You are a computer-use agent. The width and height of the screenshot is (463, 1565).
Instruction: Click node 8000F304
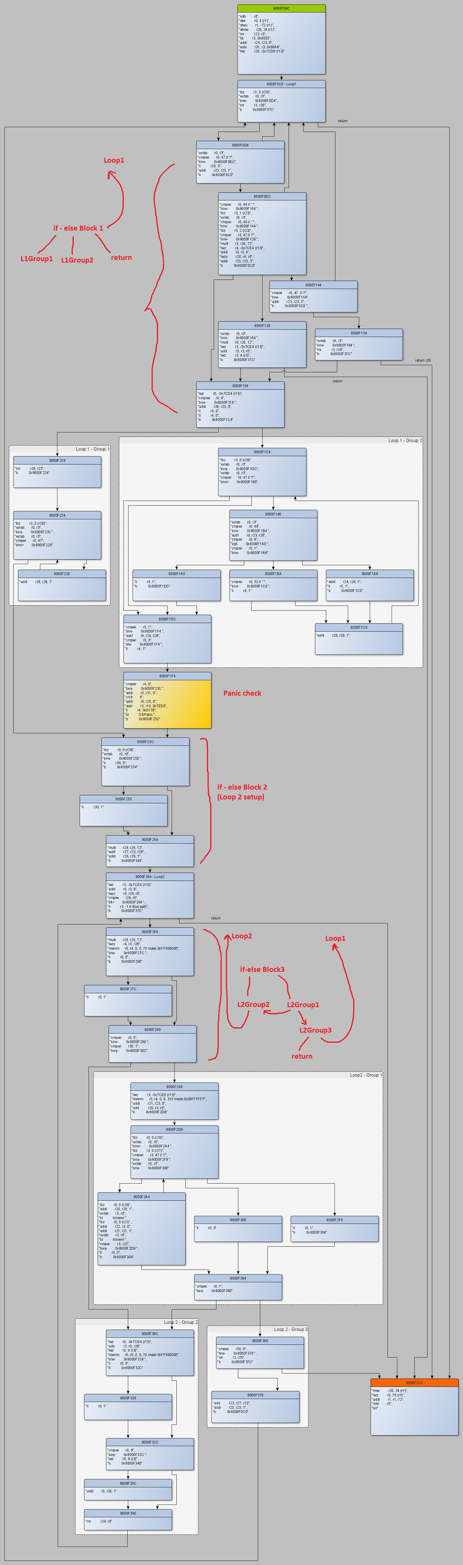[x=238, y=1287]
